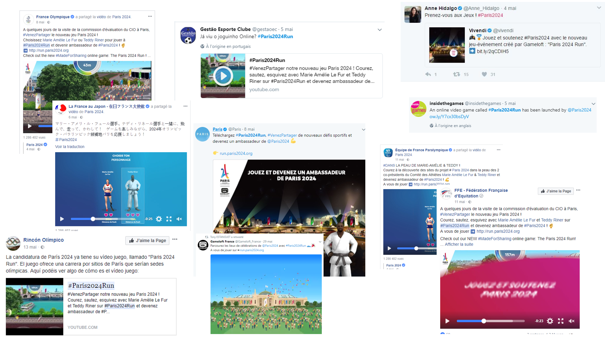
Task: Open settings gear in La France au Japon video
Action: tap(159, 219)
